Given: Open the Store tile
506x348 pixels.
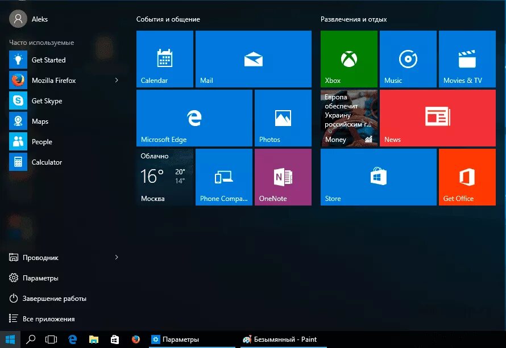Looking at the screenshot, I should tap(378, 177).
